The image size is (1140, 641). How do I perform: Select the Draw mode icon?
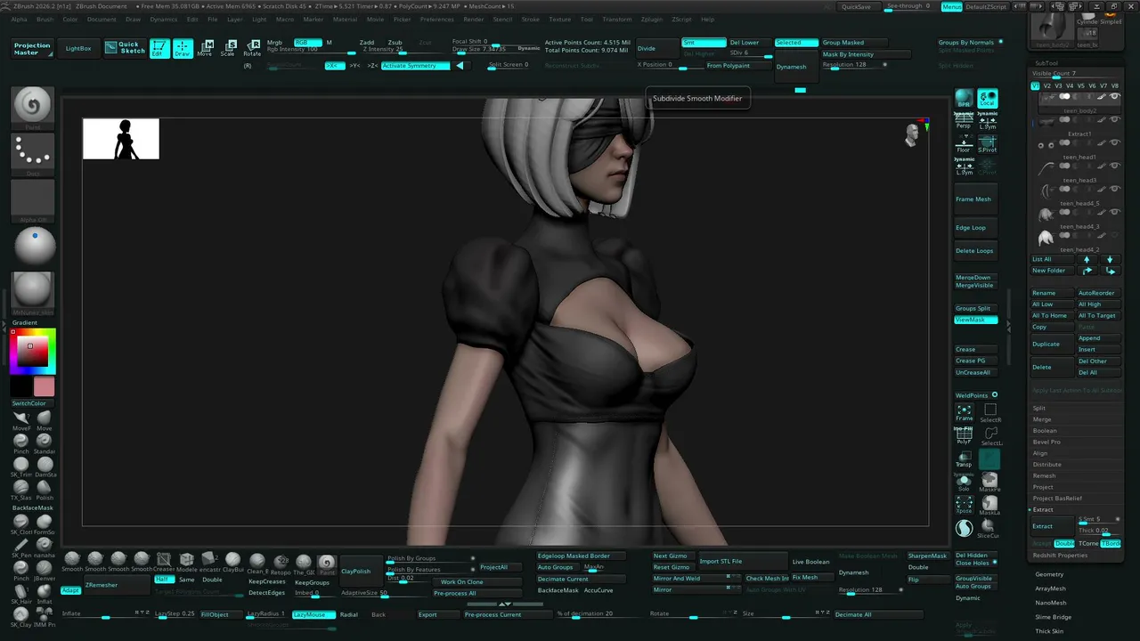coord(183,48)
